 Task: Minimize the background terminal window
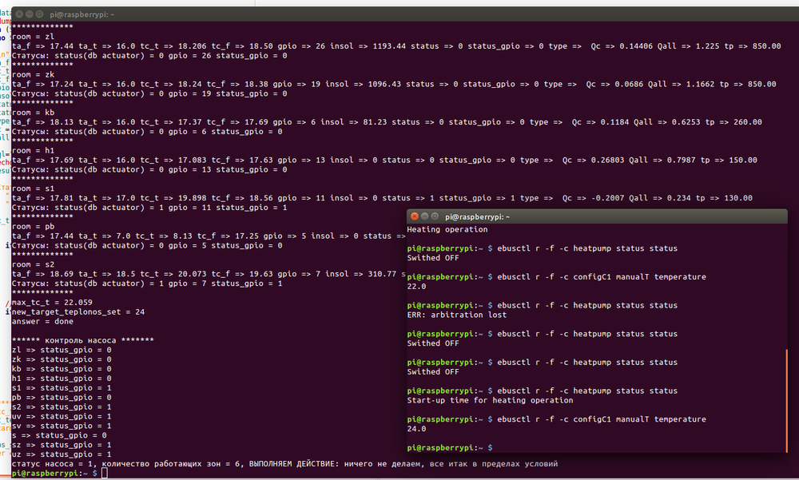[30, 14]
